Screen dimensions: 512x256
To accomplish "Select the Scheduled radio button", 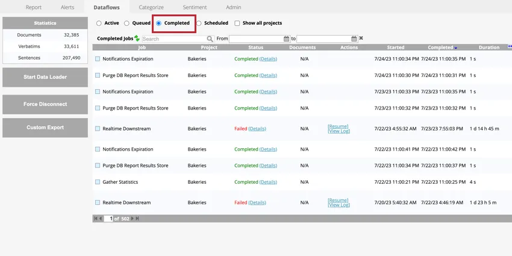I will (x=199, y=23).
